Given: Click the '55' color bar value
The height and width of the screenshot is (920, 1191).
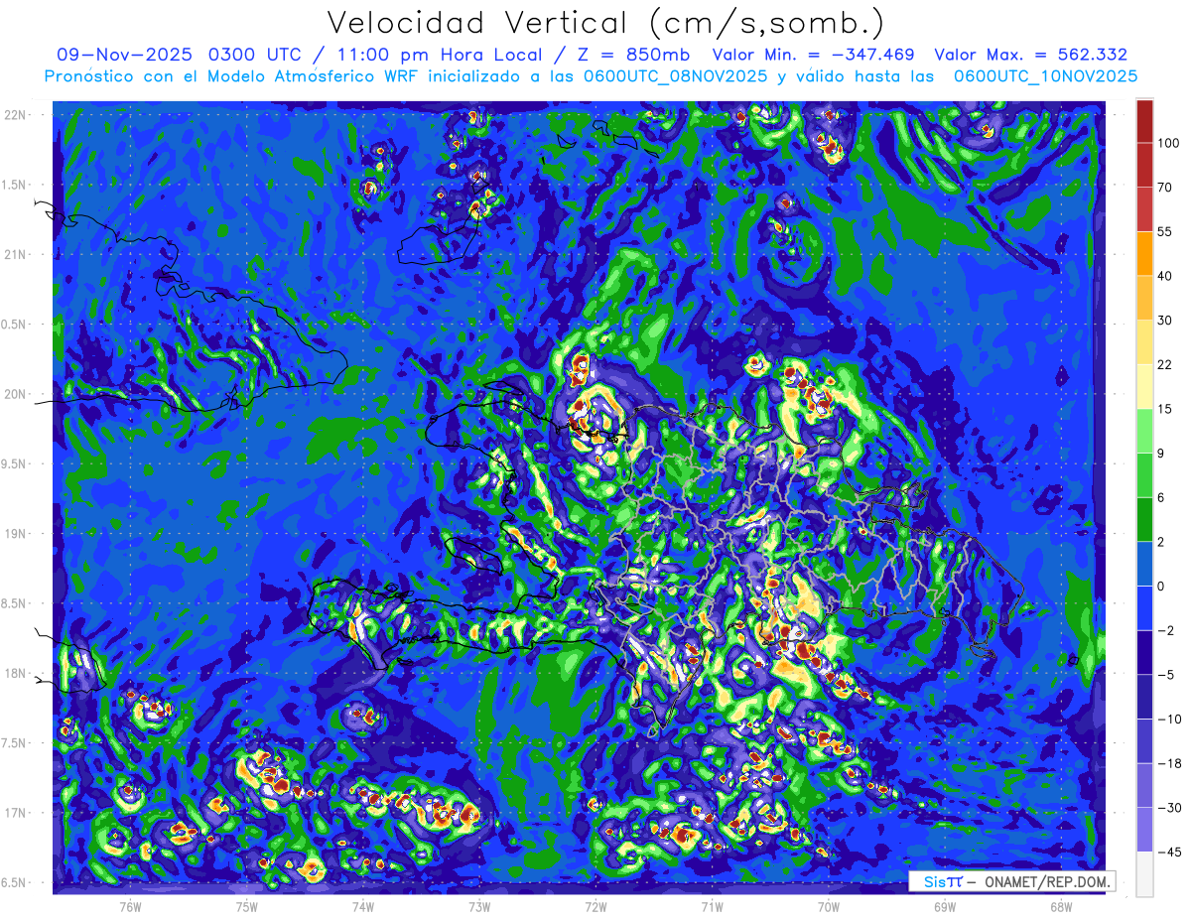Looking at the screenshot, I should click(x=1165, y=231).
